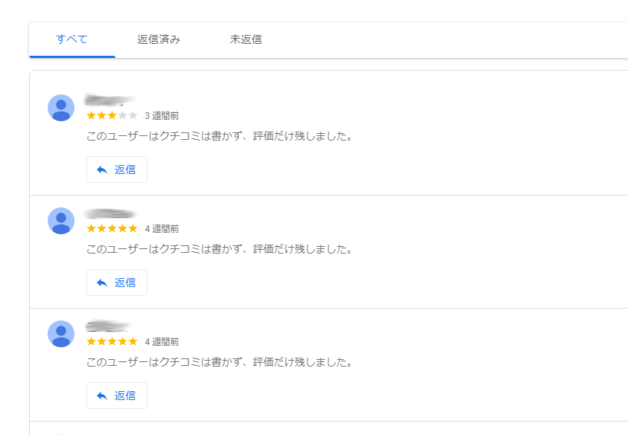
Task: Click the 3週間前 timestamp
Action: point(162,116)
